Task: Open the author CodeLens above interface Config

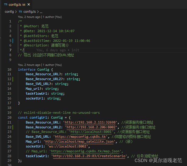Action: click(x=40, y=65)
